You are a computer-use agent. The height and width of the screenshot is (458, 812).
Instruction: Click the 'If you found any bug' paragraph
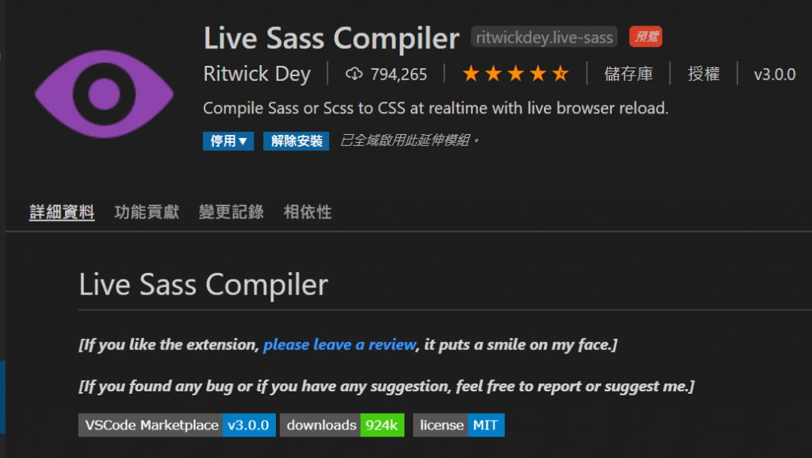(386, 386)
